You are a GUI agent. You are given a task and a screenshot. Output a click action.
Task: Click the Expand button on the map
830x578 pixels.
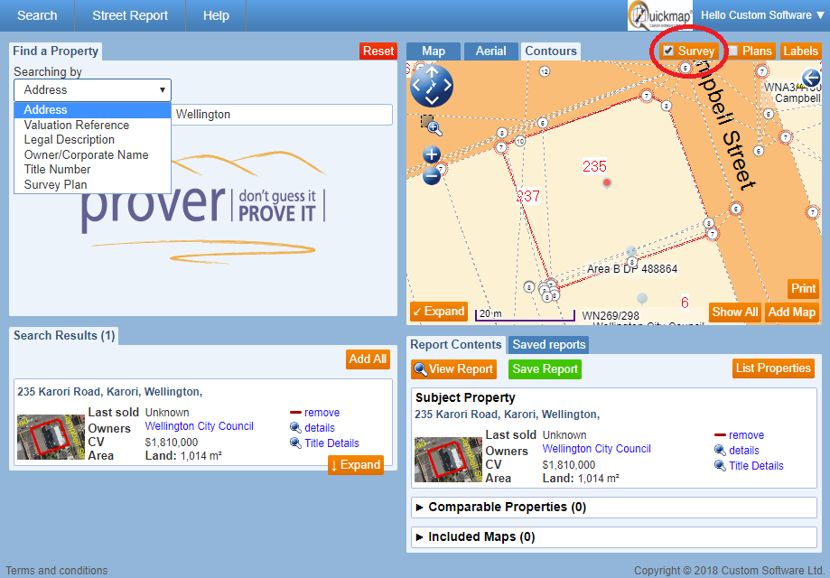439,312
